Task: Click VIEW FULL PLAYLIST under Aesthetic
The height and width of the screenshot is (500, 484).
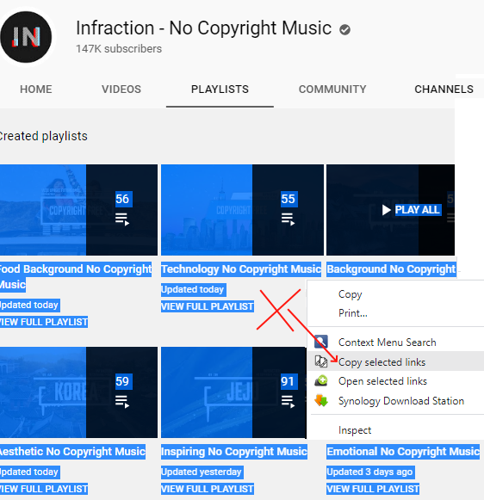Action: coord(44,489)
